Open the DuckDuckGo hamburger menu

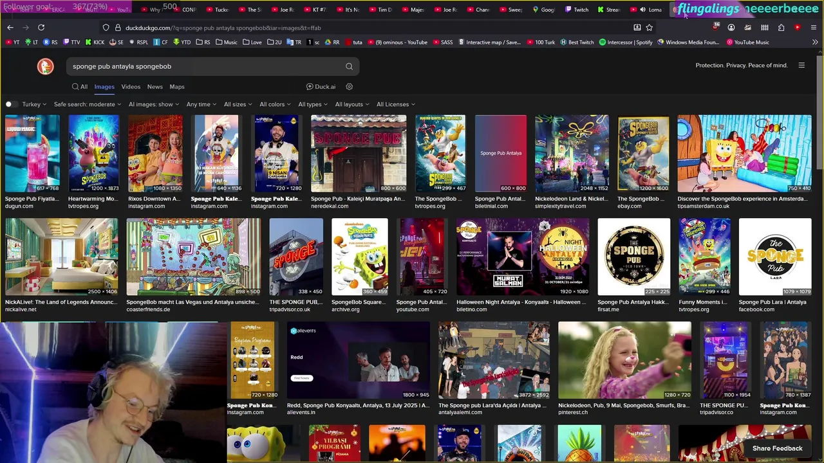coord(801,65)
